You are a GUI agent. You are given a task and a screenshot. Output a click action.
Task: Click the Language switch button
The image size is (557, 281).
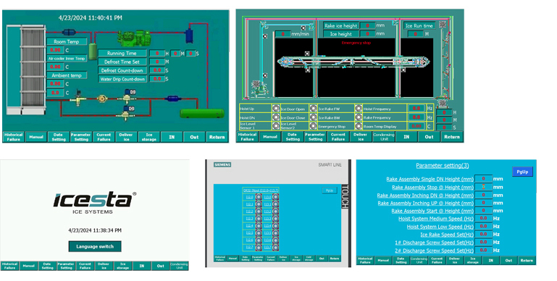pos(95,246)
